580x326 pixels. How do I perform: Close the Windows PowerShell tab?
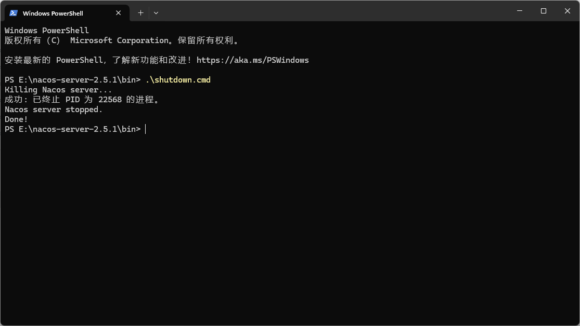[x=119, y=13]
